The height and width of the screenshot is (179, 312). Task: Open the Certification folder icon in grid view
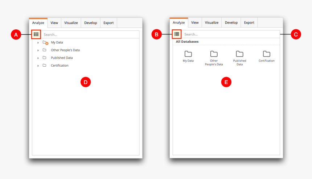pos(267,54)
